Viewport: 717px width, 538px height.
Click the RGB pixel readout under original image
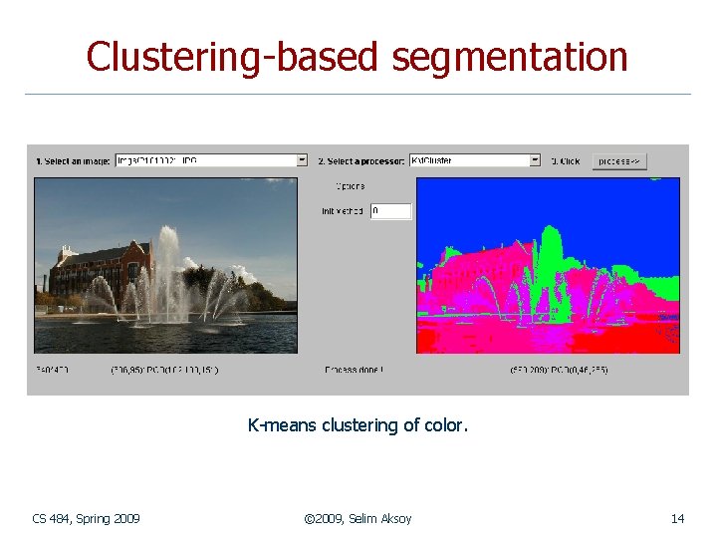[164, 370]
